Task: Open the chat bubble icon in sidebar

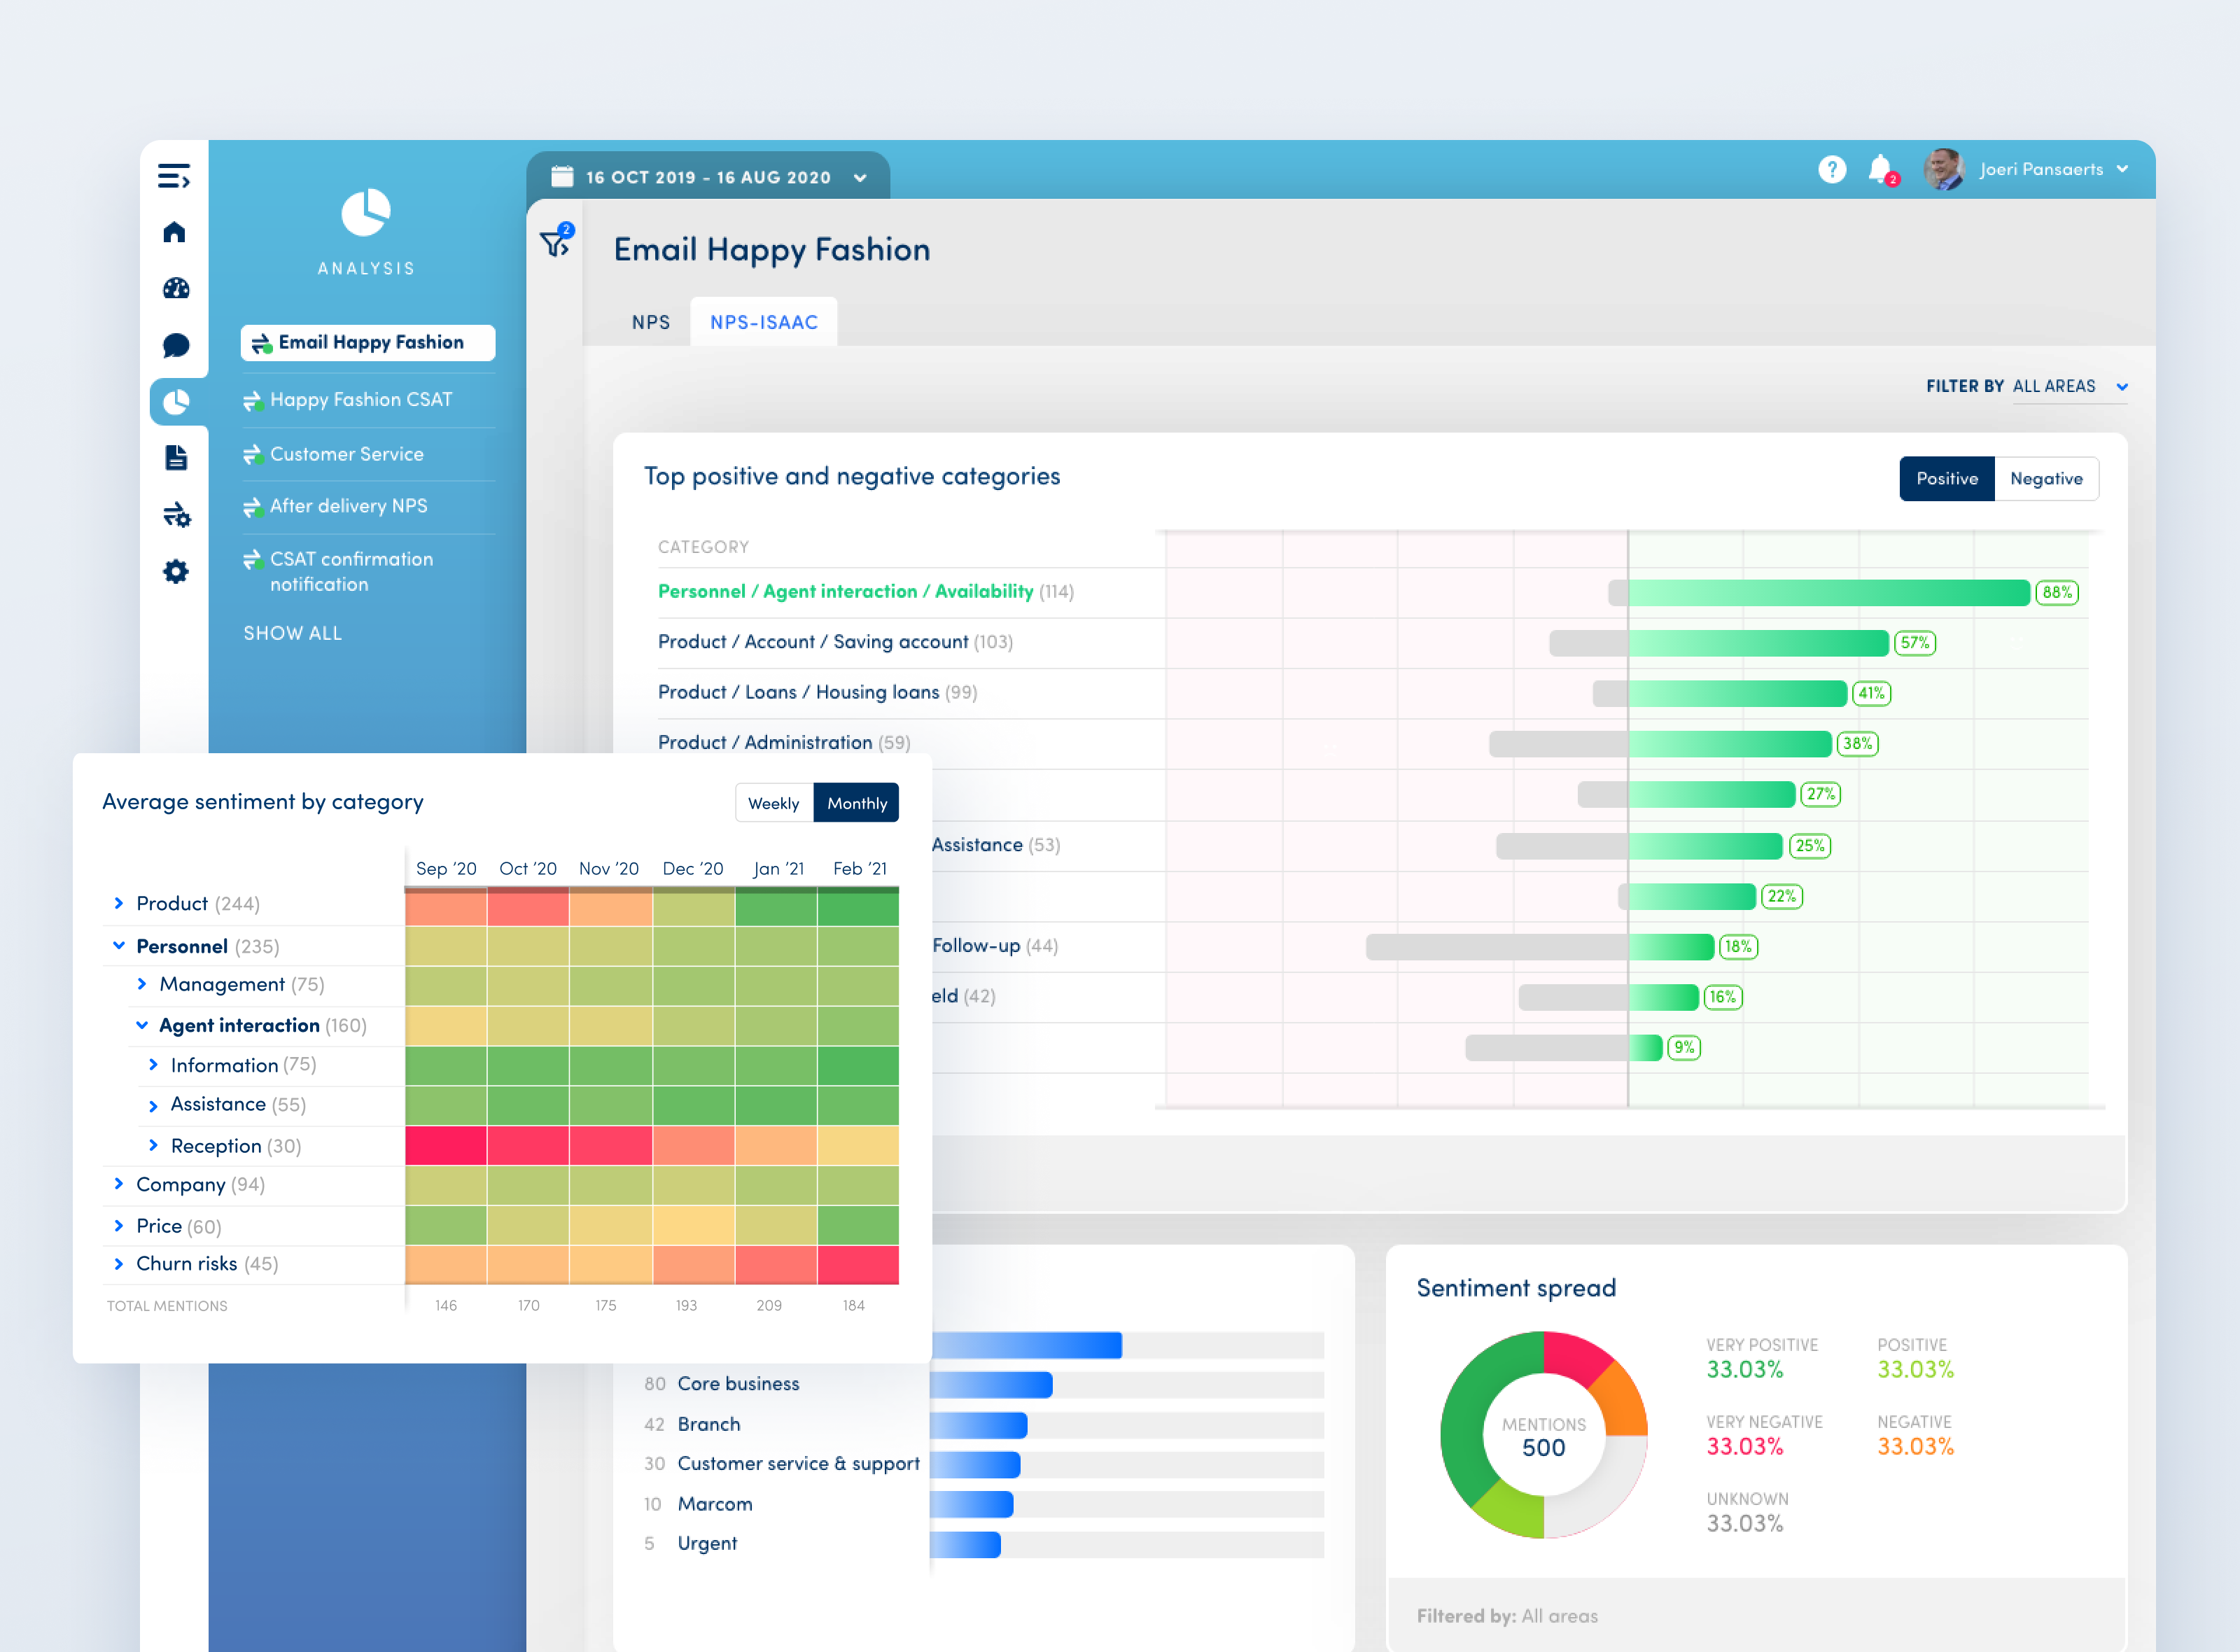Action: (x=176, y=345)
